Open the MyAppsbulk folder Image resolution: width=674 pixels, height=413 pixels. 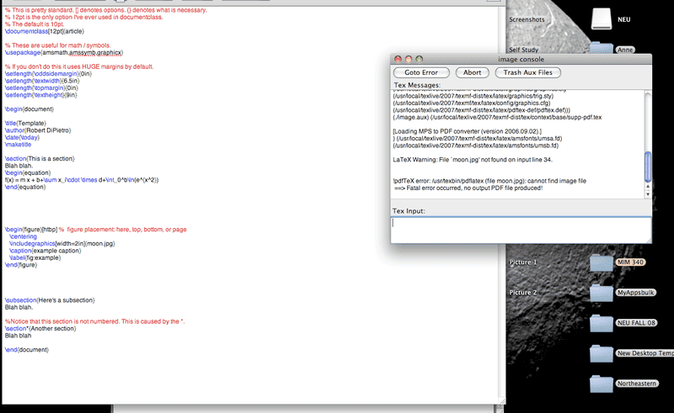[602, 292]
